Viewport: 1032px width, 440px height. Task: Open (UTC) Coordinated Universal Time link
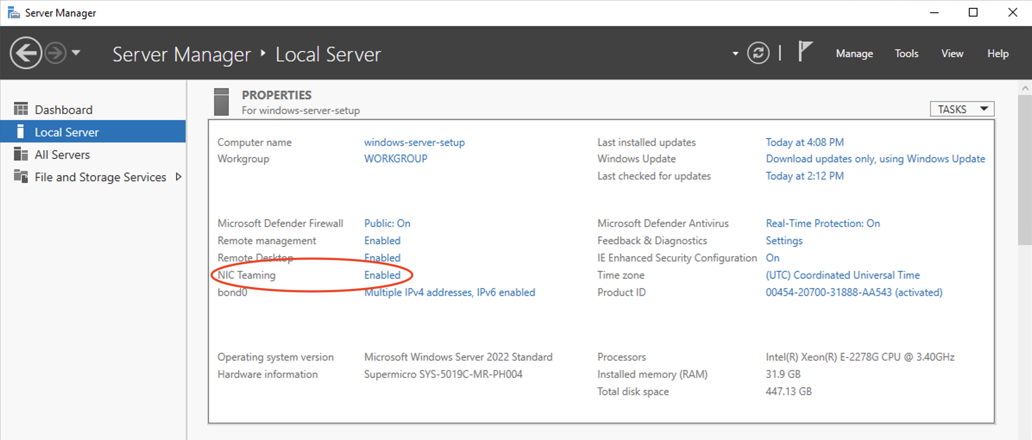(x=843, y=275)
